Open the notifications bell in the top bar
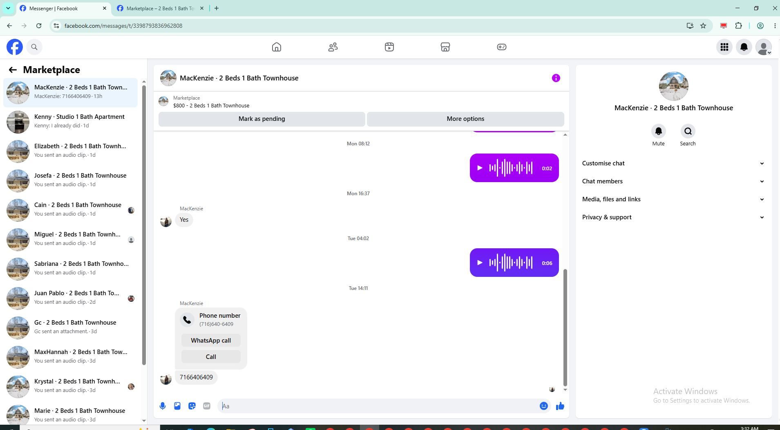 pos(744,47)
